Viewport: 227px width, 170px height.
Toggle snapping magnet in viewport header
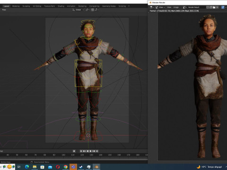93,10
